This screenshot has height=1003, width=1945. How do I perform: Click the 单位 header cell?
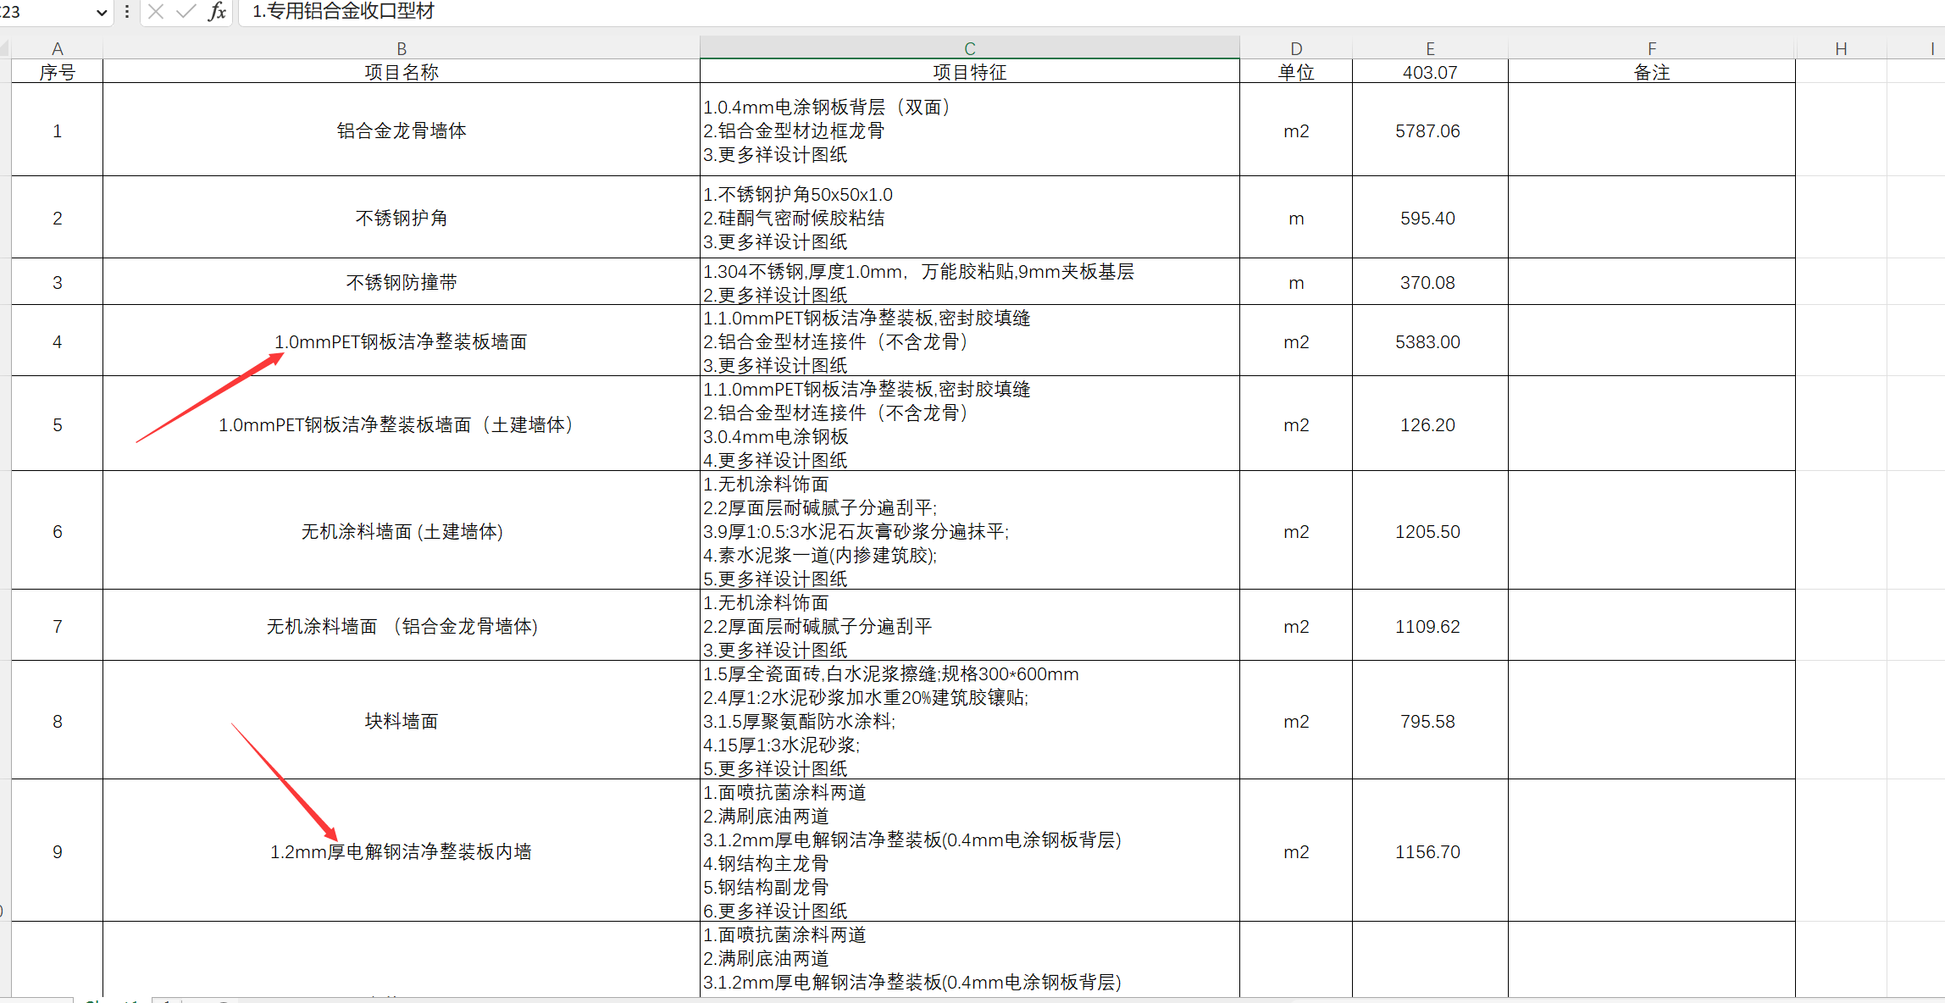[1296, 72]
